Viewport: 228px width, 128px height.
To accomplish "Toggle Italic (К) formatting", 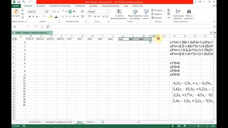I will (x=33, y=17).
